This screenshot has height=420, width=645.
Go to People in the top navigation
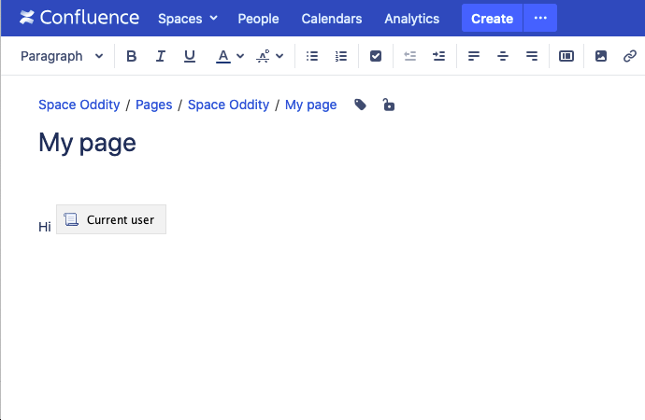pos(258,19)
